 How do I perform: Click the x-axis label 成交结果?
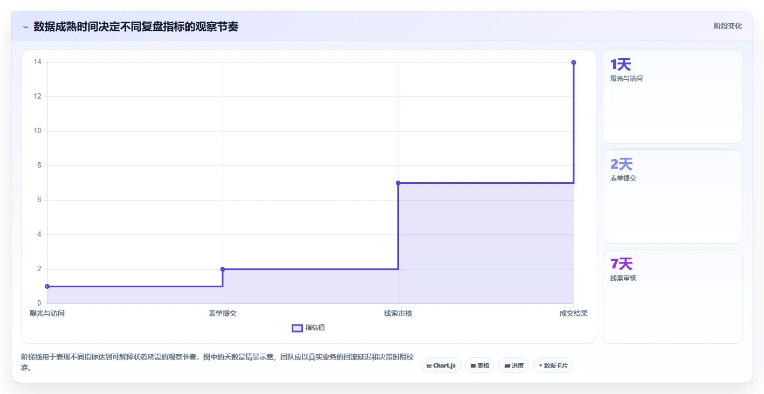coord(573,313)
